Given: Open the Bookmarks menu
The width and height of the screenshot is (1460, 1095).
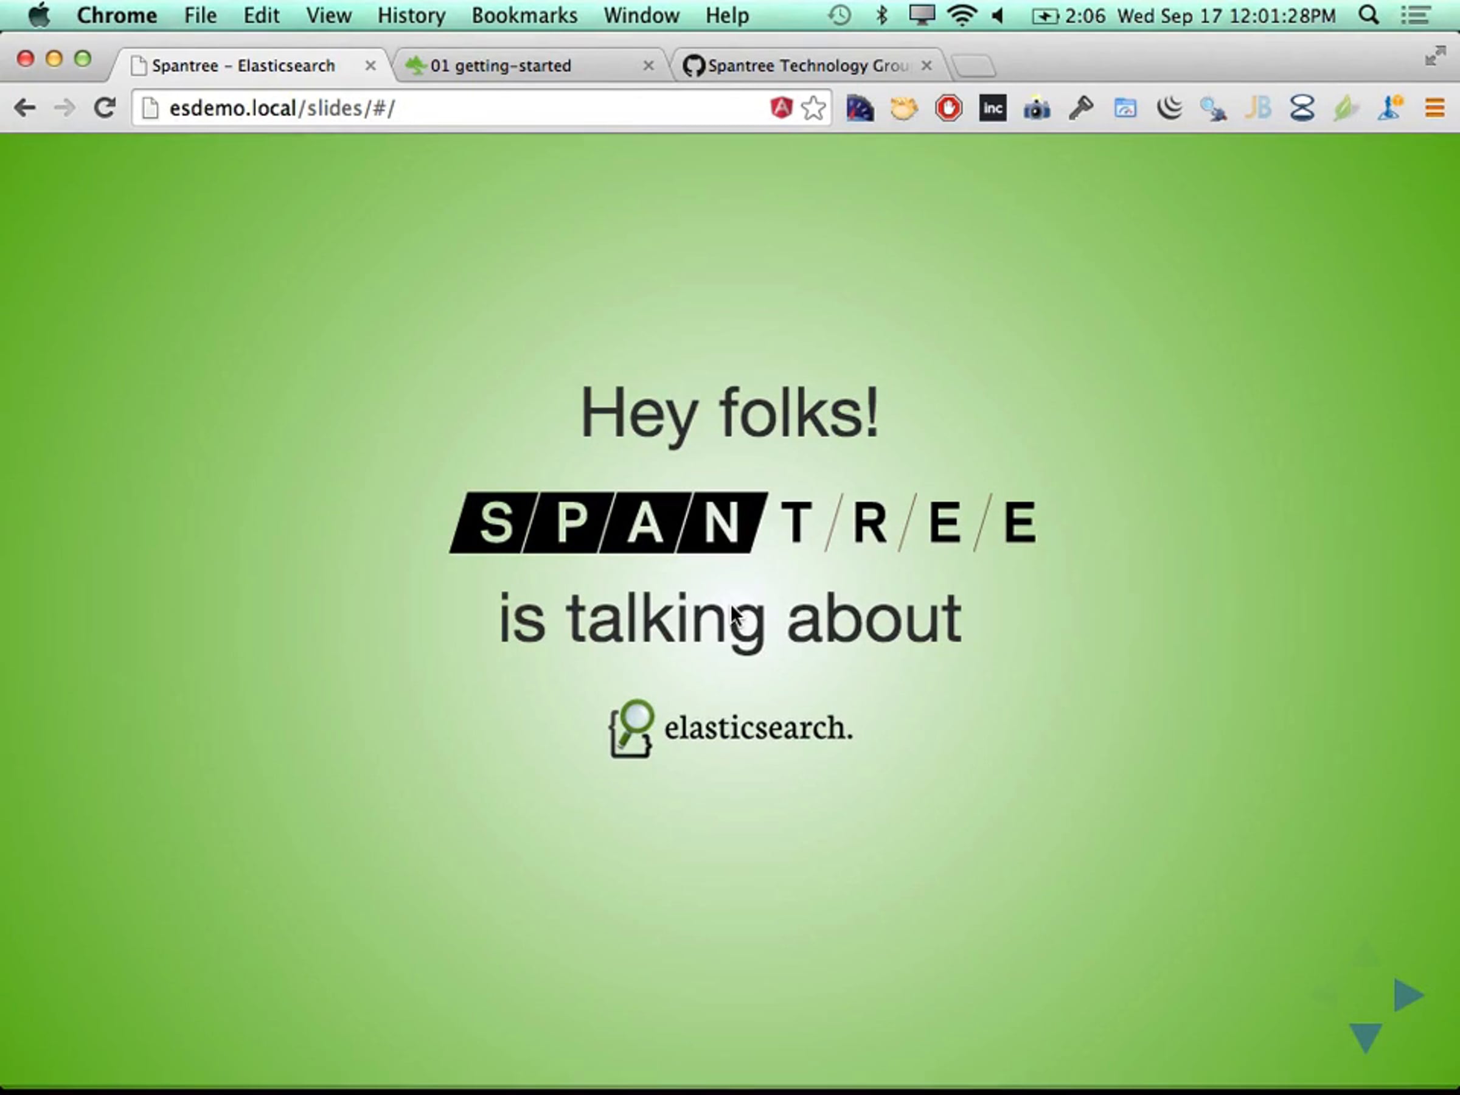Looking at the screenshot, I should 525,15.
